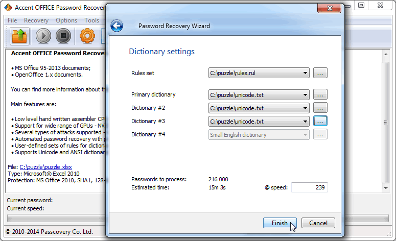
Task: Click the speed input field
Action: click(309, 187)
